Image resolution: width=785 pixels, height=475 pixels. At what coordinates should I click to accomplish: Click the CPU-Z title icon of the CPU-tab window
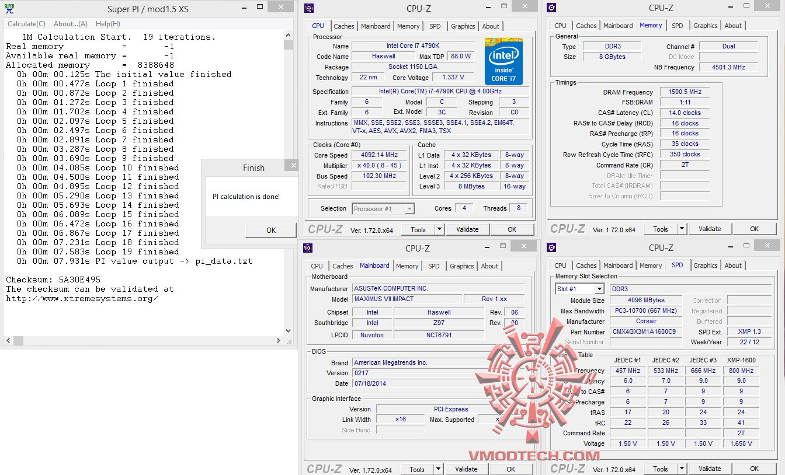click(x=310, y=8)
